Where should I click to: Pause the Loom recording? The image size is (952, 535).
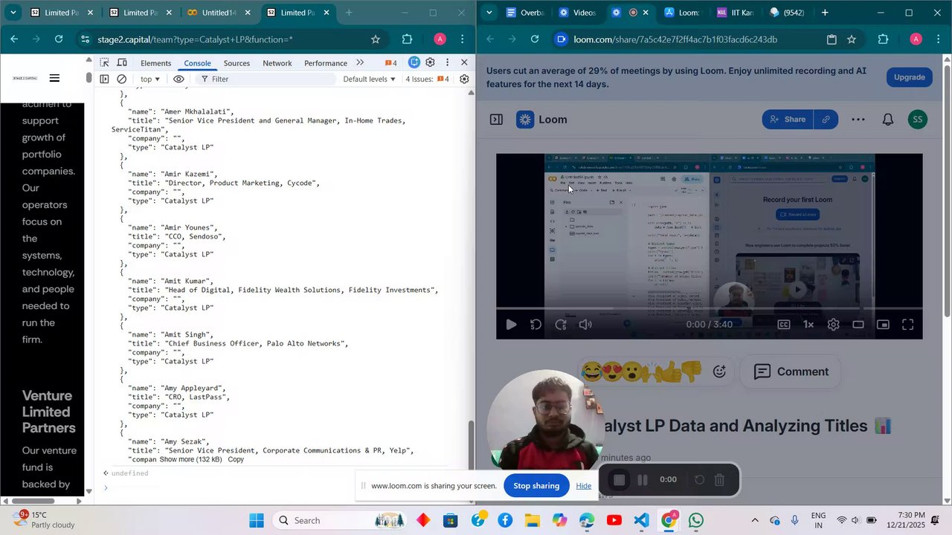point(643,480)
